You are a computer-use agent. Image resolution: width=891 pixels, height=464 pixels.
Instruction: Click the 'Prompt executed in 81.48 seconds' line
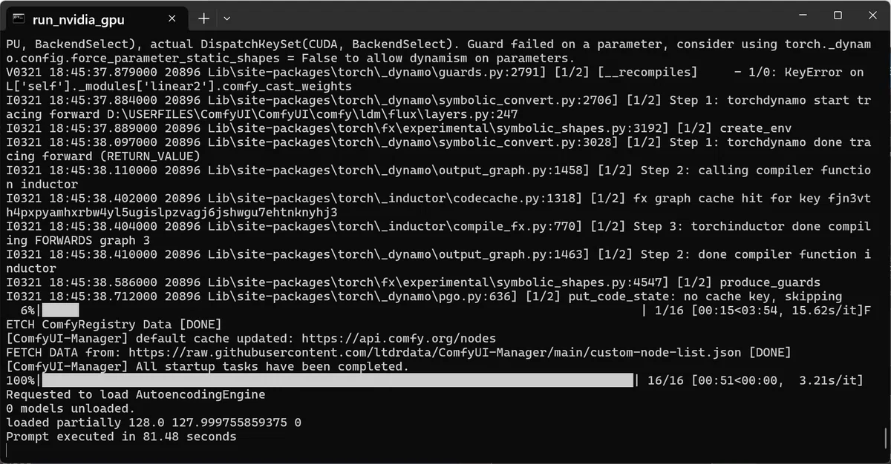tap(121, 437)
